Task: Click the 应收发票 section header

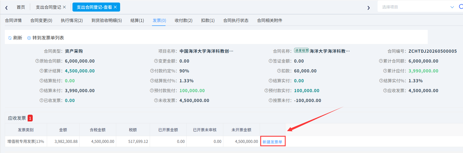Action: (x=17, y=118)
